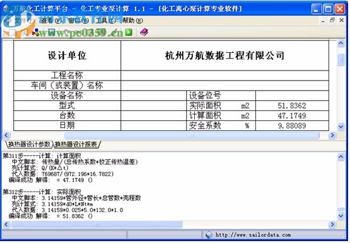The image size is (350, 243).
Task: Close the inner document window
Action: (342, 21)
